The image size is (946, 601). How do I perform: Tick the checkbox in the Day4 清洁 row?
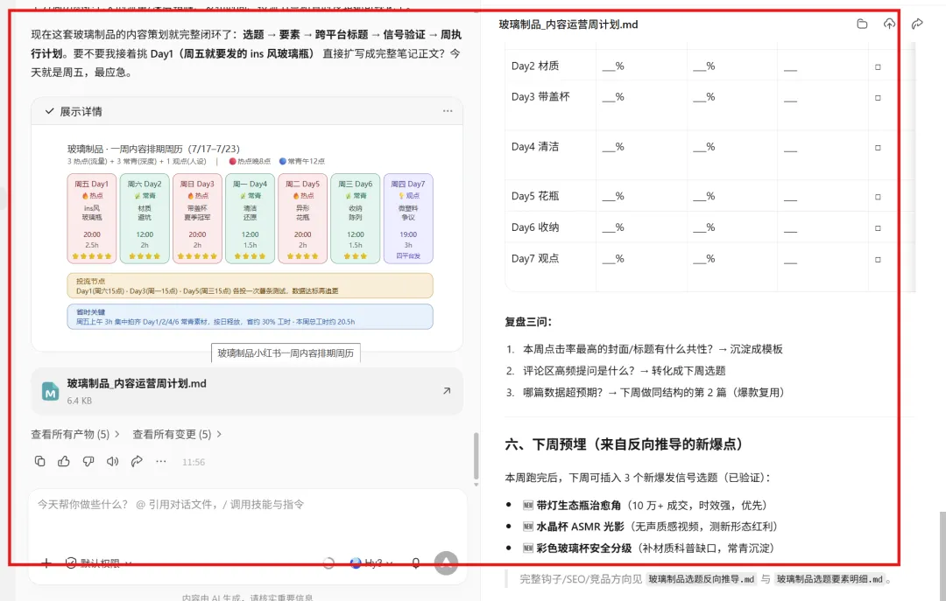(x=878, y=148)
